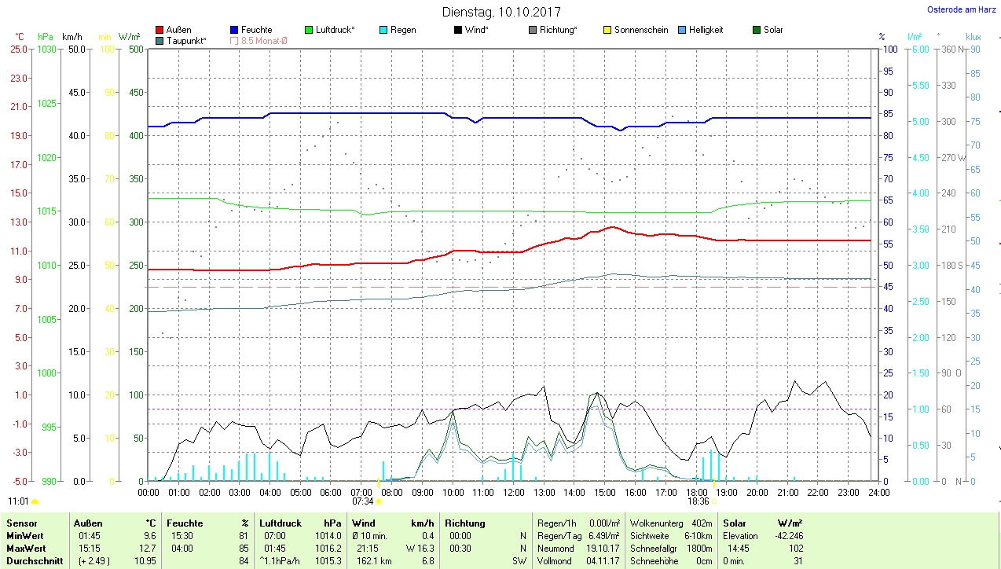Image resolution: width=1001 pixels, height=569 pixels.
Task: Open the Osterode am Harz link
Action: [x=962, y=9]
